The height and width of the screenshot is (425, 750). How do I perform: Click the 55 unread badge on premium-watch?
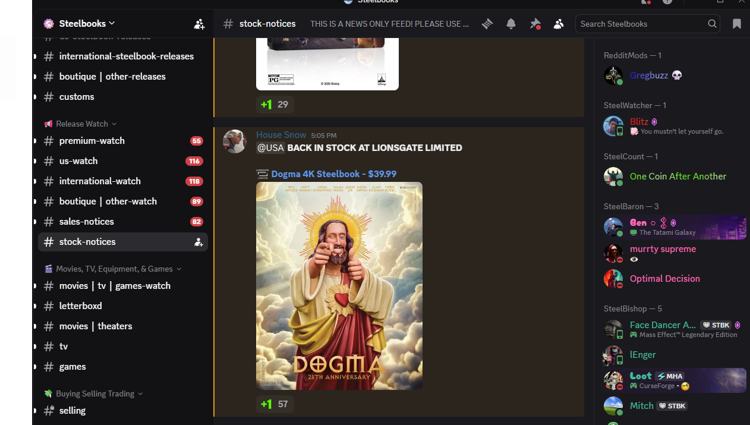click(x=197, y=141)
